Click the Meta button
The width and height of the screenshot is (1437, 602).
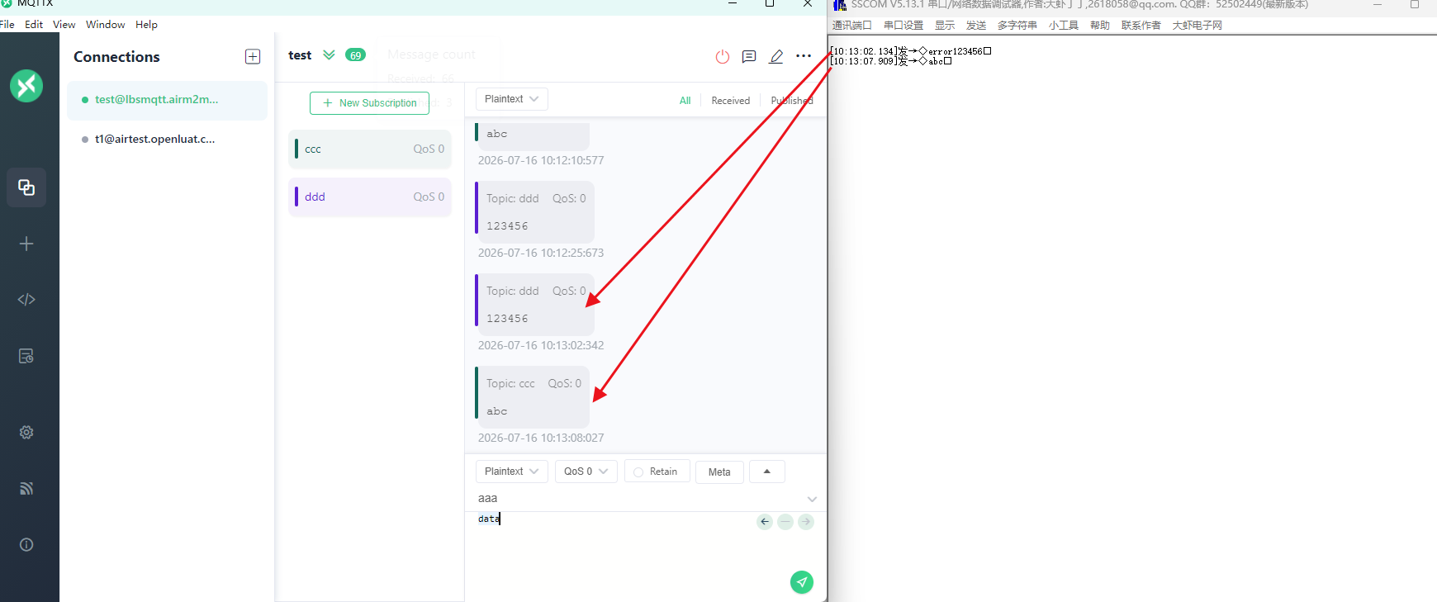pyautogui.click(x=719, y=472)
